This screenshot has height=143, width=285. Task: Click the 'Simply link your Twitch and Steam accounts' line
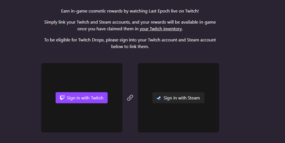[x=130, y=22]
